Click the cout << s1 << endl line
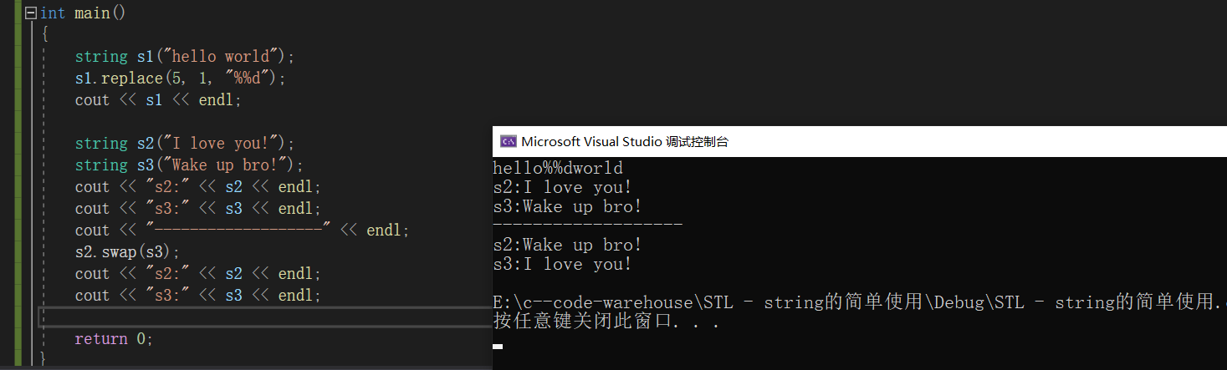The height and width of the screenshot is (370, 1227). (157, 100)
